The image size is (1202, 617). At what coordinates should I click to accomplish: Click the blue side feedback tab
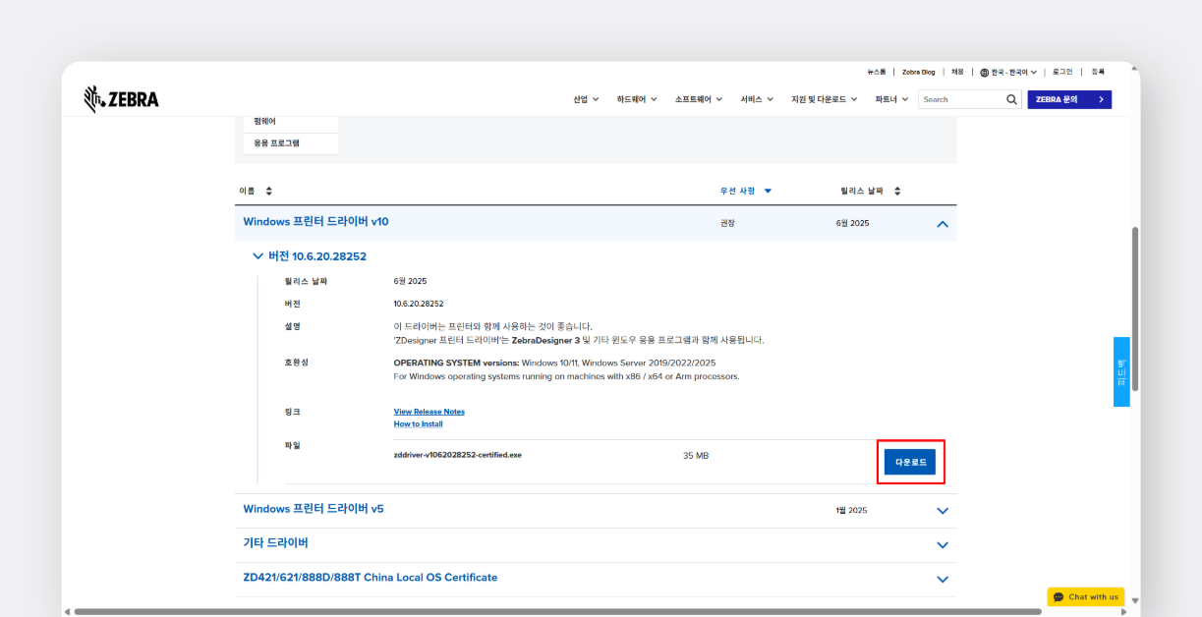tap(1121, 371)
